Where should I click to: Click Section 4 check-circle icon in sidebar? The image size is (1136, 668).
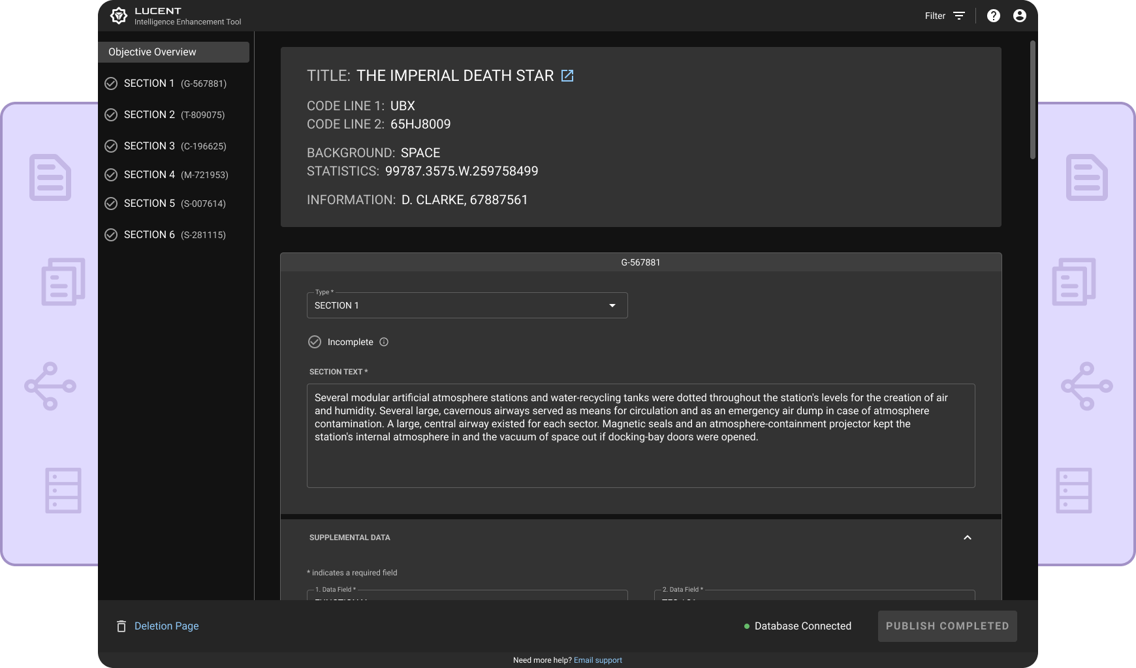tap(111, 175)
